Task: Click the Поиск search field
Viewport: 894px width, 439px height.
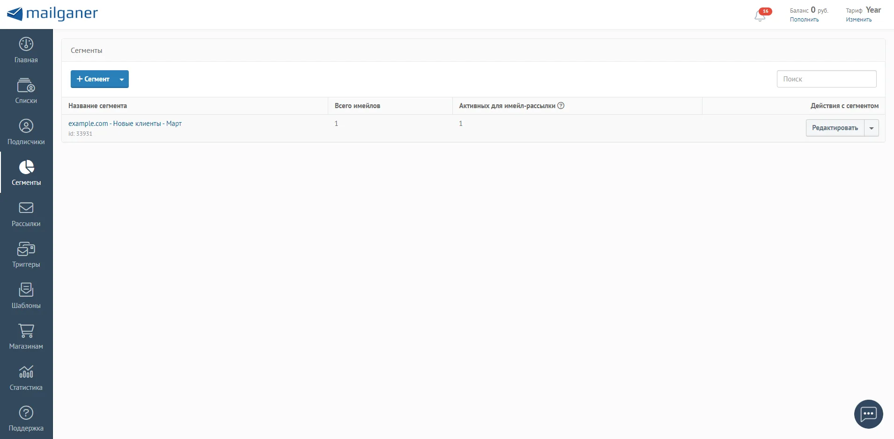Action: point(827,79)
